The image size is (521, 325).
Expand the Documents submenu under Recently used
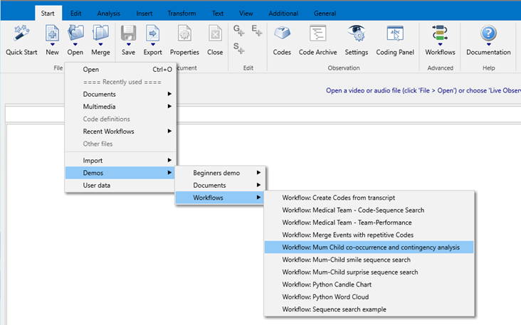(x=120, y=94)
